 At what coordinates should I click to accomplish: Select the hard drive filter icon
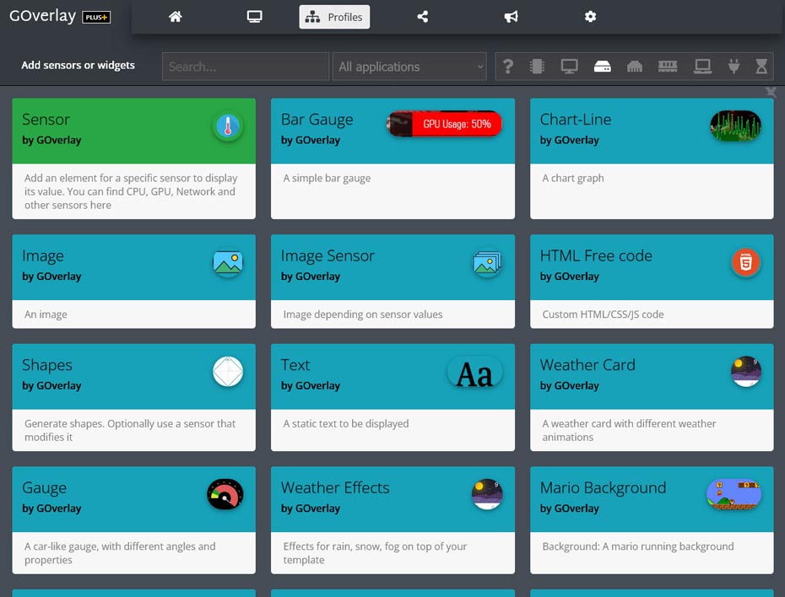(x=602, y=67)
